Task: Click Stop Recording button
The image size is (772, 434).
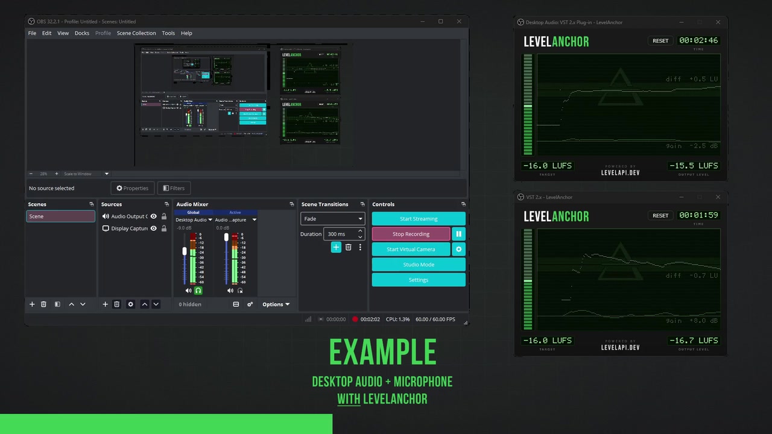Action: click(x=411, y=234)
